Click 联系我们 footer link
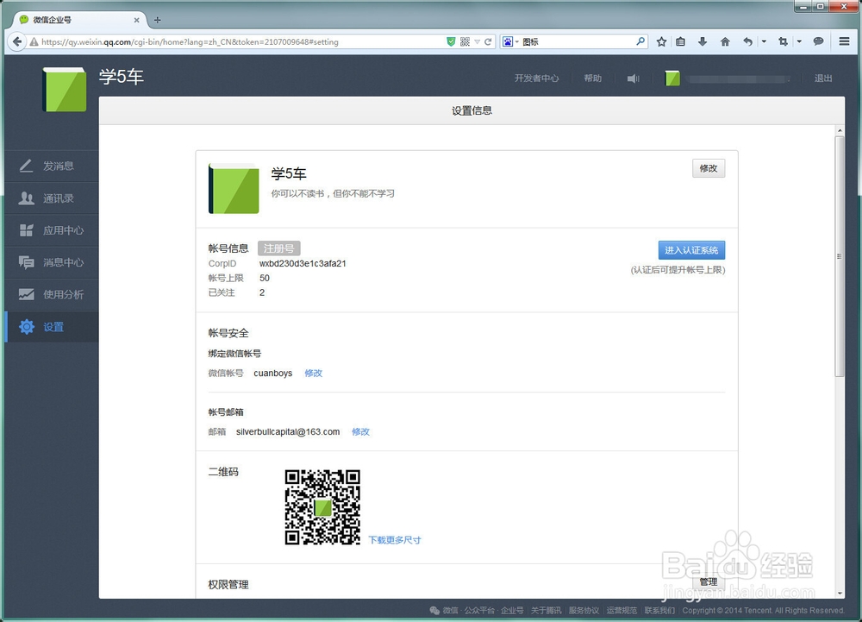 point(659,611)
